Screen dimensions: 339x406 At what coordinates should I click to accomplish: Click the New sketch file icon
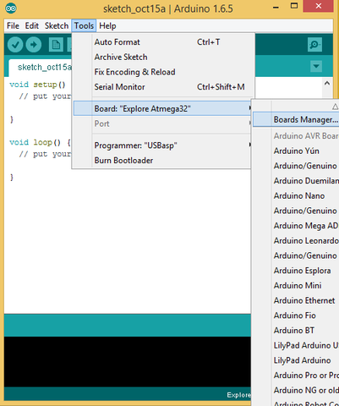[x=56, y=45]
